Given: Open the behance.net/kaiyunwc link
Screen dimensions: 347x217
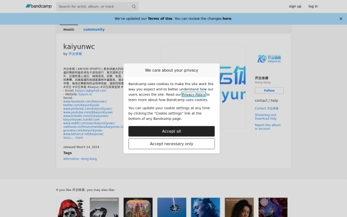Looking at the screenshot, I should tap(83, 134).
